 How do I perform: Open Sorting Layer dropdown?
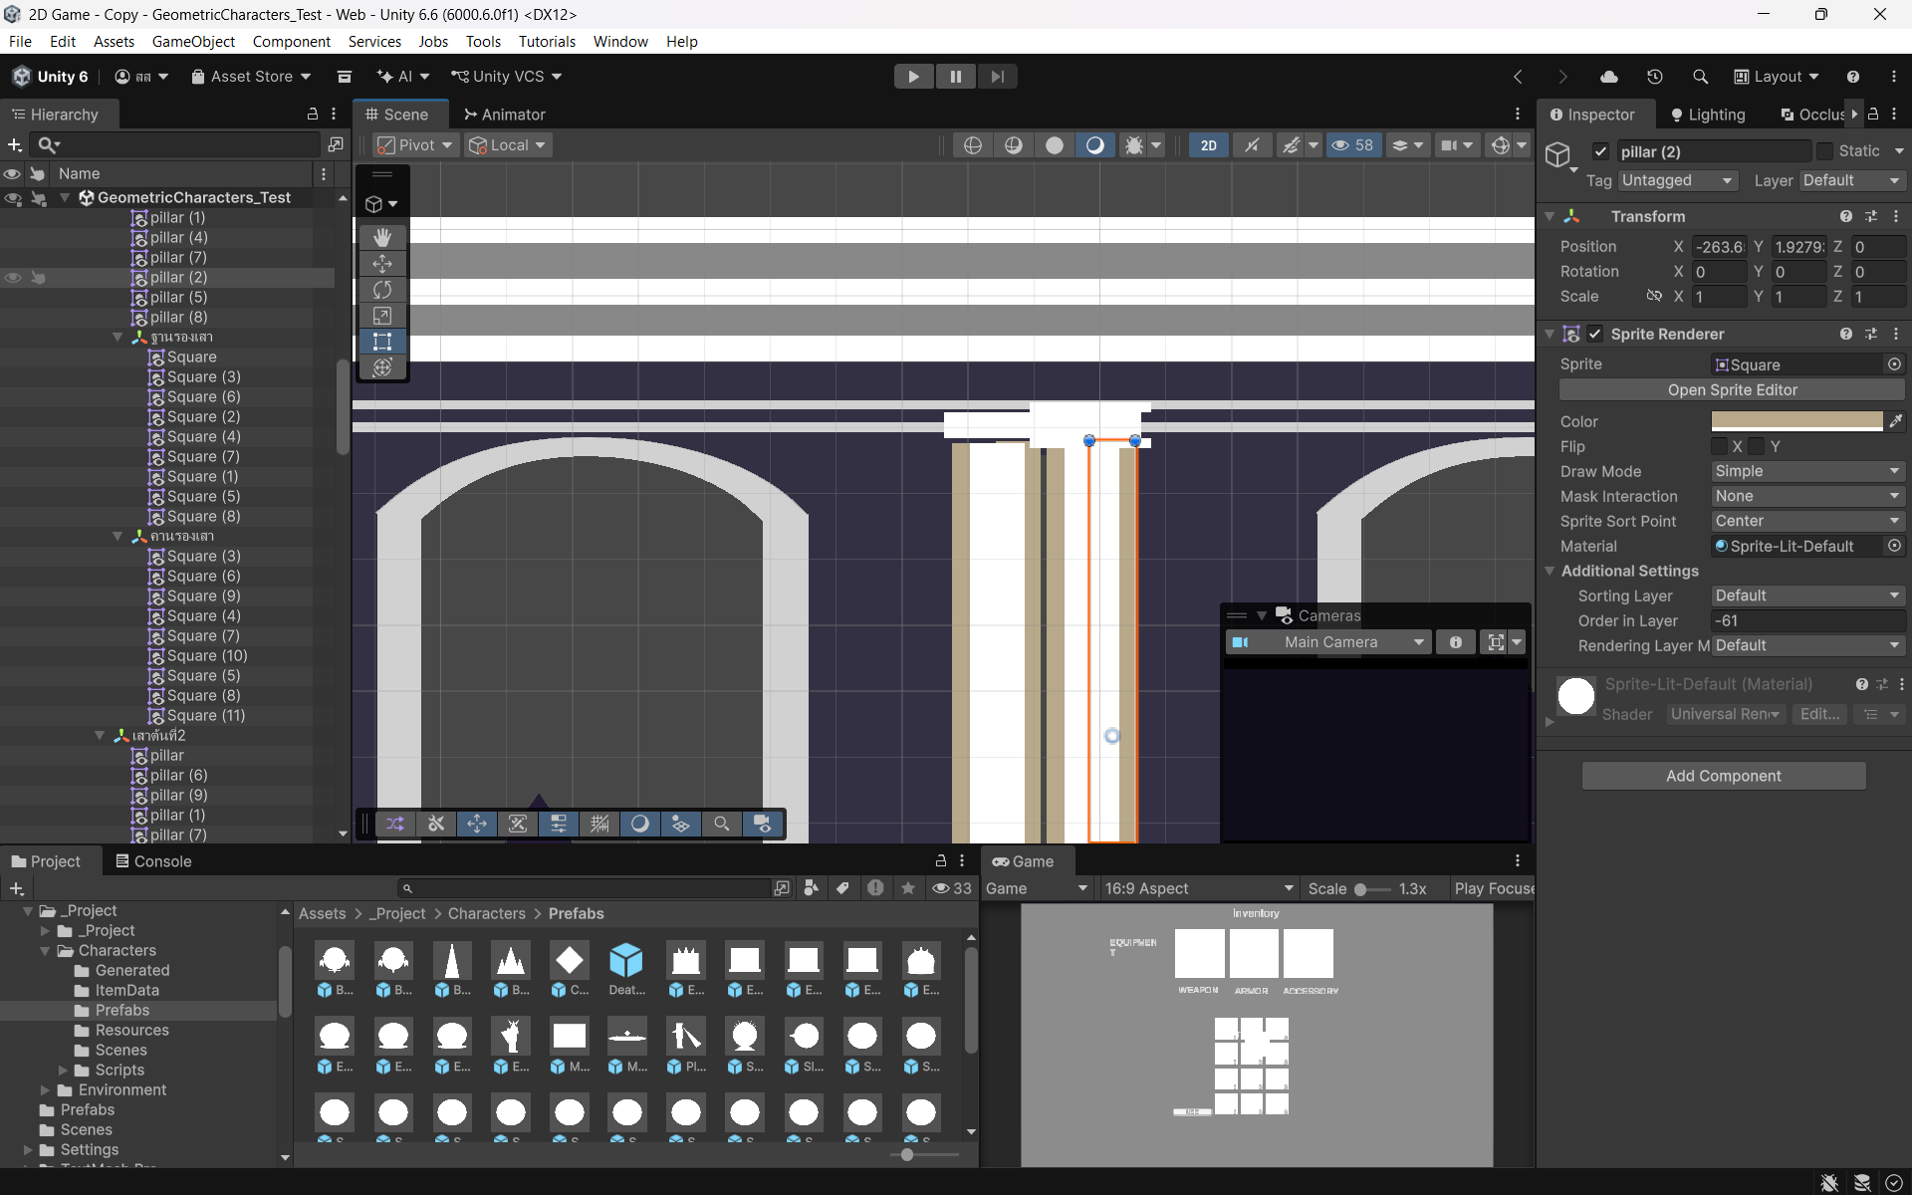tap(1807, 596)
